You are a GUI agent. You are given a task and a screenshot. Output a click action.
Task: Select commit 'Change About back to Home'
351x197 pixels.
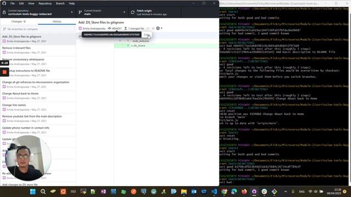(38, 96)
